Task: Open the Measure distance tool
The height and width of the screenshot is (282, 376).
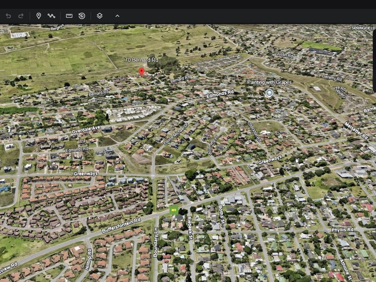Action: (69, 16)
